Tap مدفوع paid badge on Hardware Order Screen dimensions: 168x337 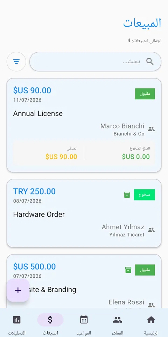click(x=145, y=195)
